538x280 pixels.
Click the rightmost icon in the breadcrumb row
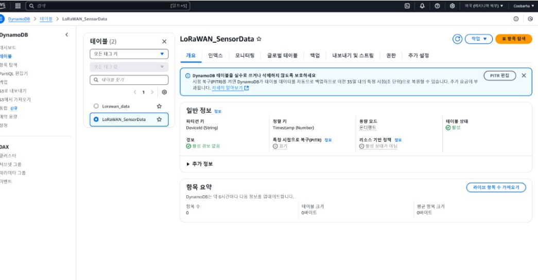click(530, 19)
